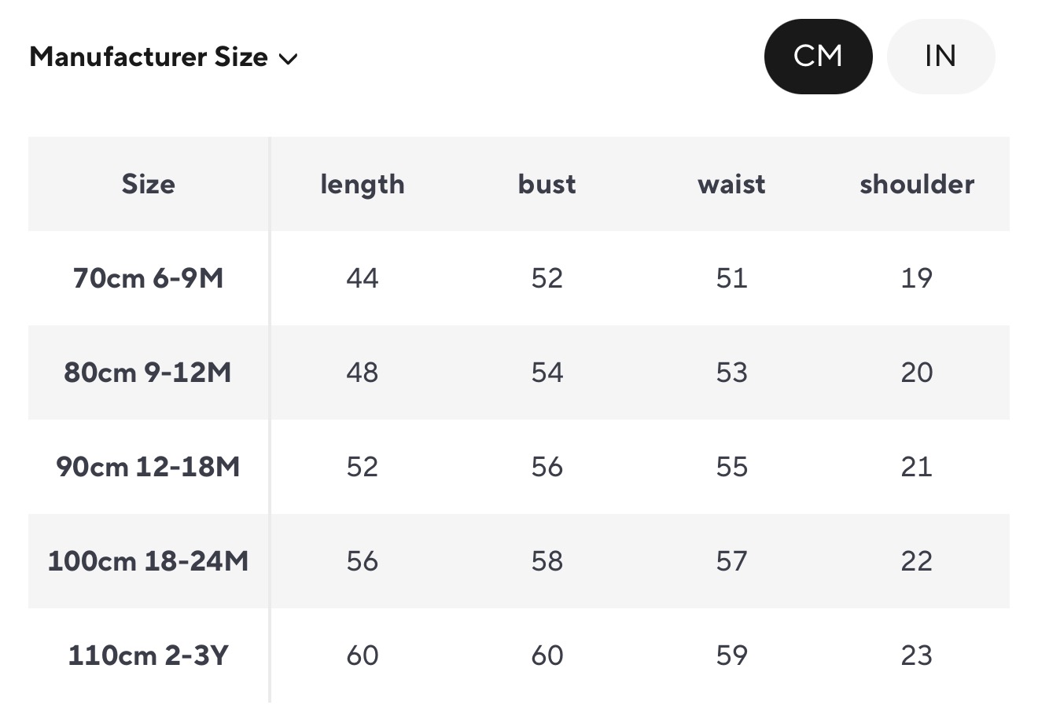Click the shoulder value 22 cell
Viewport: 1038px width, 705px height.
click(x=917, y=561)
